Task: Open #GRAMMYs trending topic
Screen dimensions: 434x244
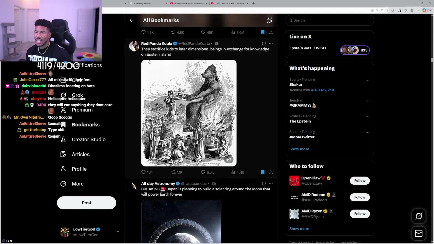Action: pyautogui.click(x=303, y=105)
